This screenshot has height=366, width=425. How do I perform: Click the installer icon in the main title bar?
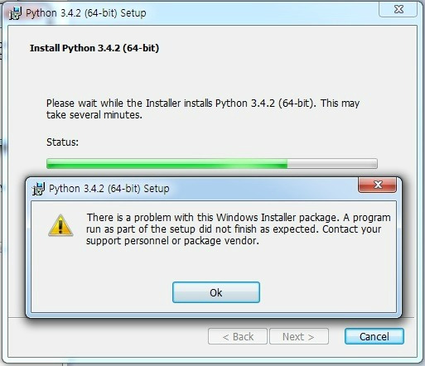pos(16,13)
